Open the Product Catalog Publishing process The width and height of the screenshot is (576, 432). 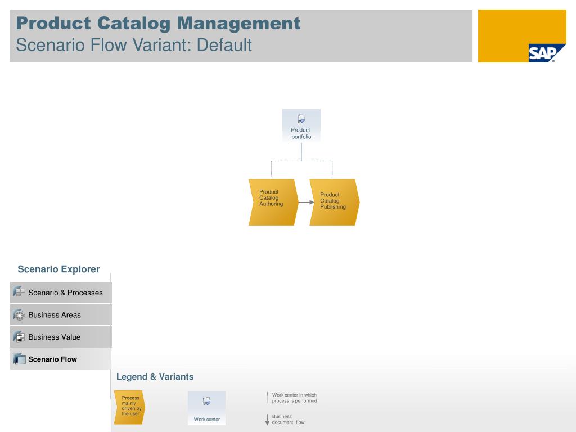tap(334, 202)
